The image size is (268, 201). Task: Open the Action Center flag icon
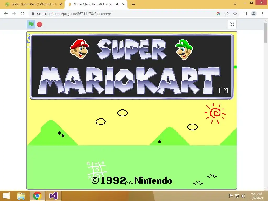coord(231,196)
